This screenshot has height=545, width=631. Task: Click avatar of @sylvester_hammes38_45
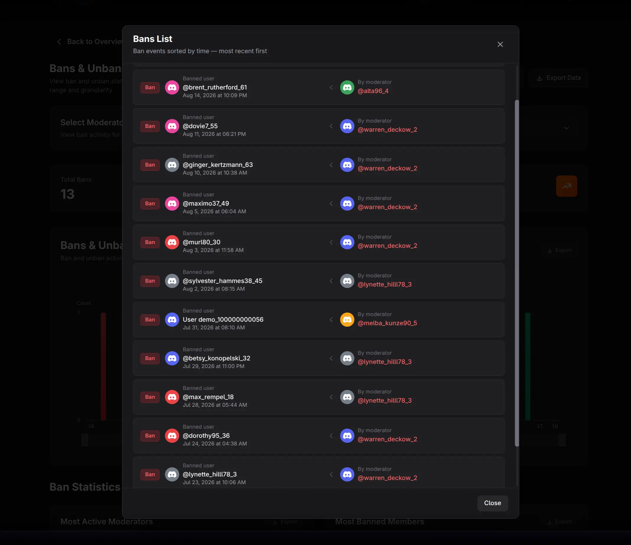[x=172, y=281]
